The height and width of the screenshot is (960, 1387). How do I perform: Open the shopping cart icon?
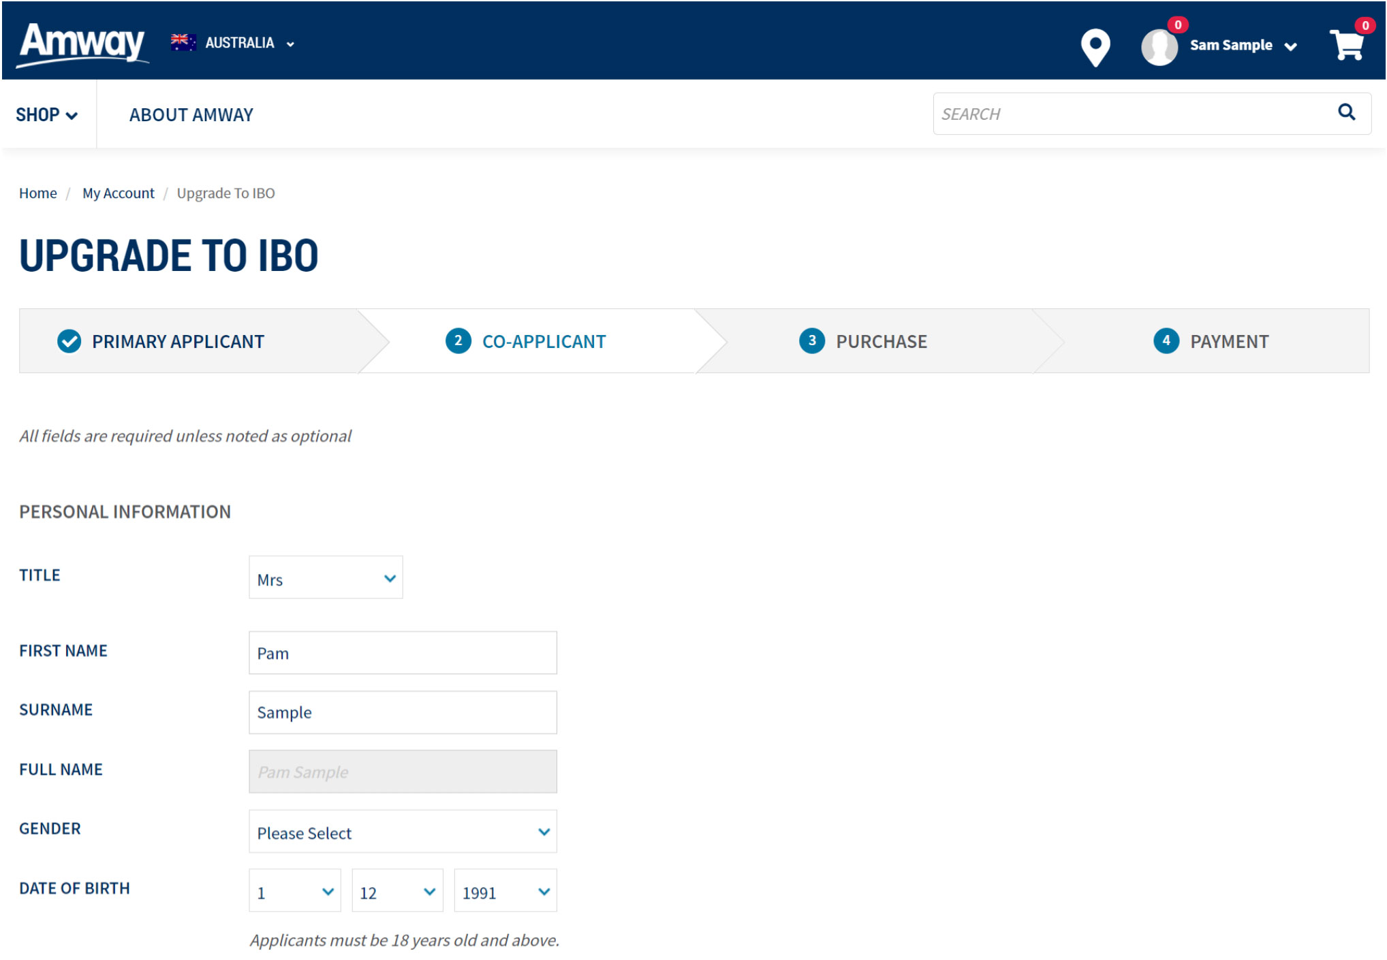tap(1347, 45)
